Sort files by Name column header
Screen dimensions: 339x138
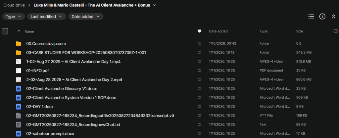click(29, 31)
